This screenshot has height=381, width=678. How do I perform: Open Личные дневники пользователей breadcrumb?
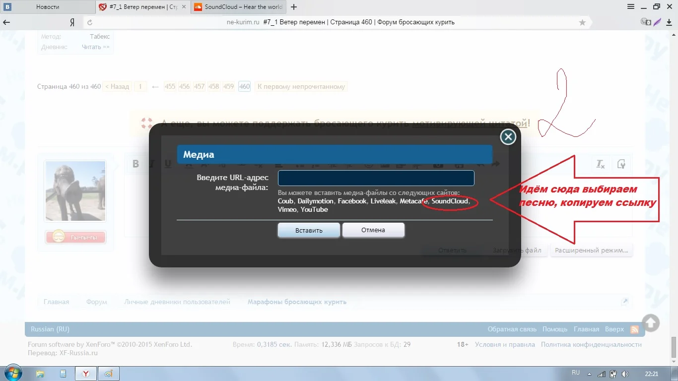pyautogui.click(x=177, y=302)
